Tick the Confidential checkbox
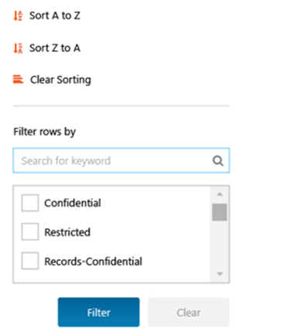300x335 pixels. (30, 203)
